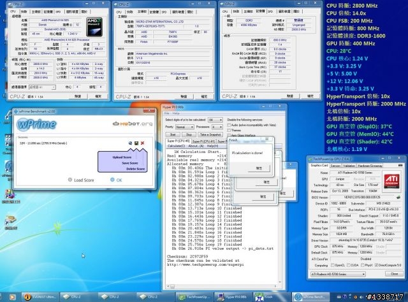The image size is (408, 302).
Task: Open the Processors dropdown in Hyper PI
Action: coord(217,127)
